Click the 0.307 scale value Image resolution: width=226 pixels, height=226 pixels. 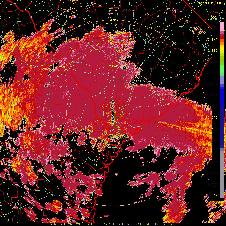[213, 173]
